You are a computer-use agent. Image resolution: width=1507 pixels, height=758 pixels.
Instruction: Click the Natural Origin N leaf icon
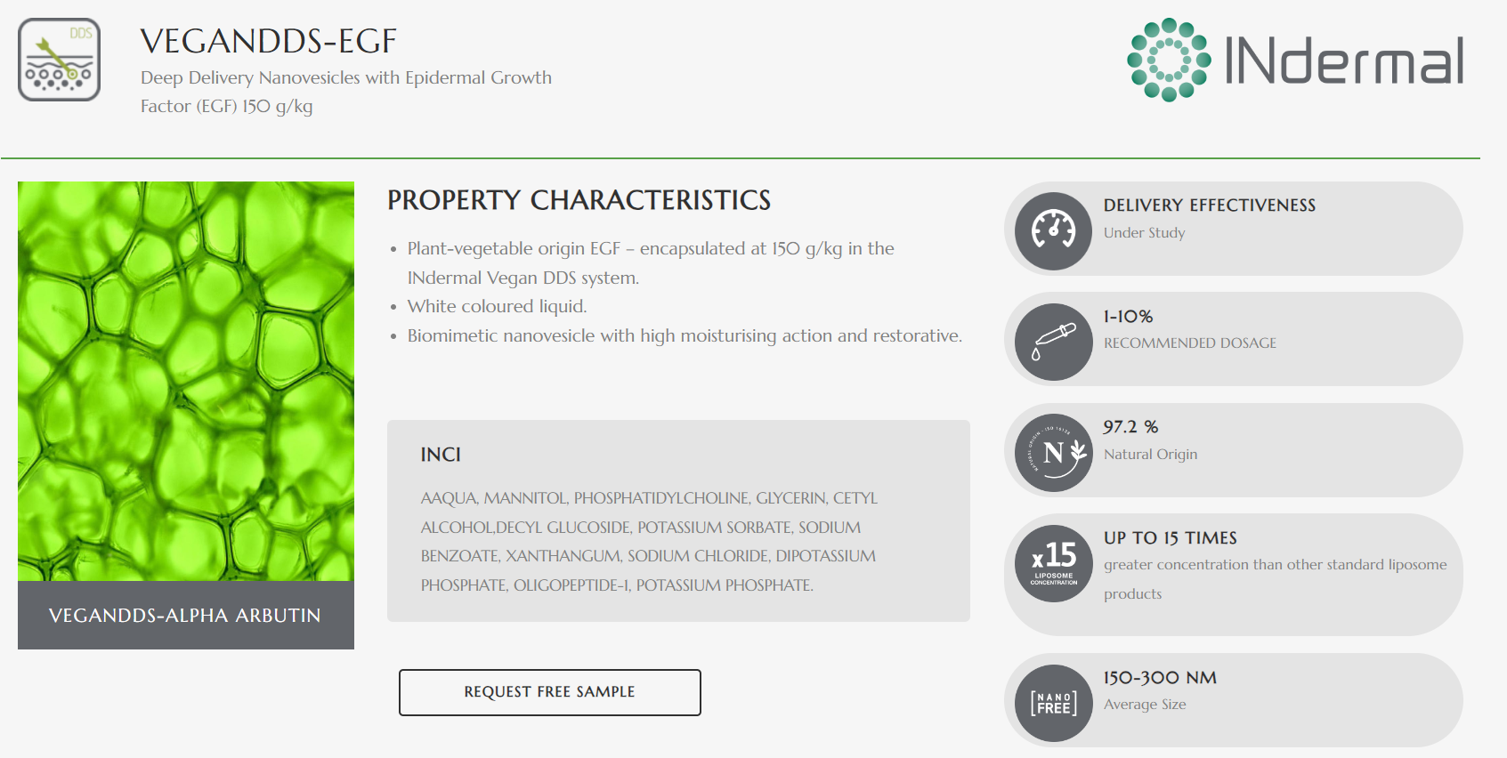tap(1053, 453)
